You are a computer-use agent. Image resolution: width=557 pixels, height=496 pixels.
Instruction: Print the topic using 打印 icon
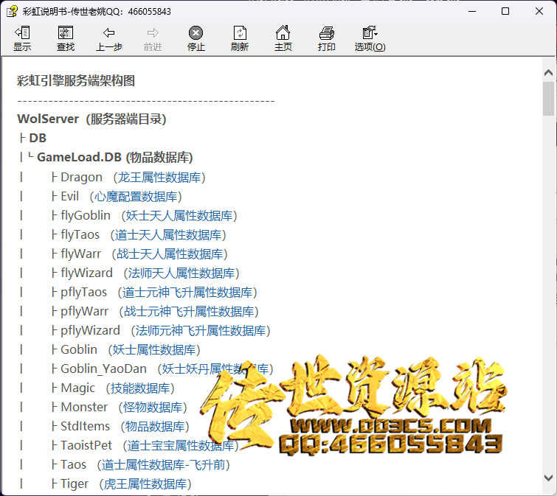(327, 38)
